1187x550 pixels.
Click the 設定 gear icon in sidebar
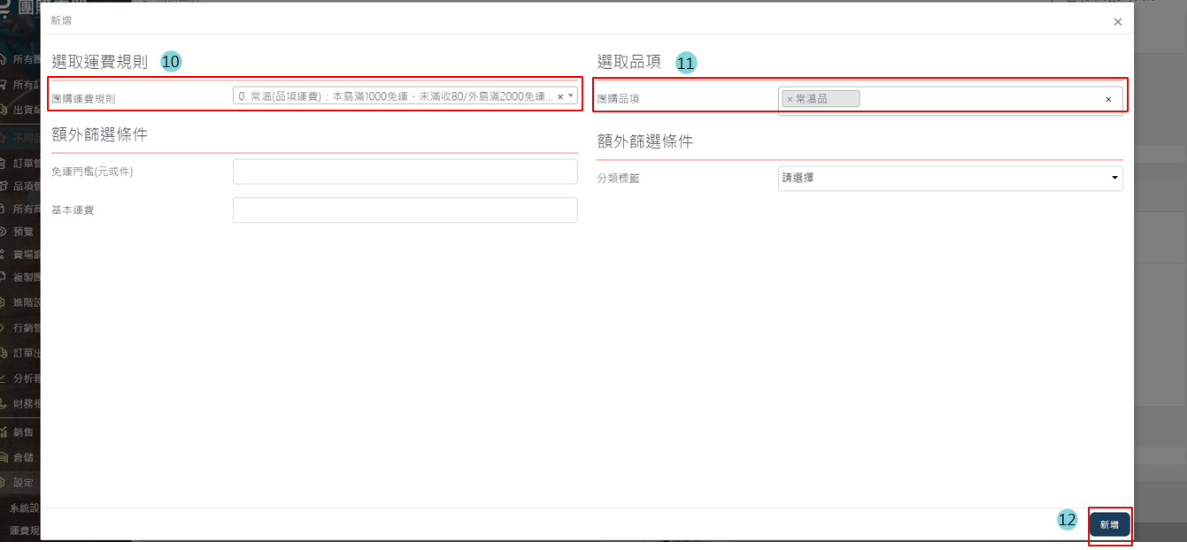click(x=4, y=483)
